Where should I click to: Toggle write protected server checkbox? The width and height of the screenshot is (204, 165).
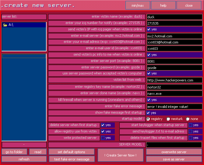(103, 138)
